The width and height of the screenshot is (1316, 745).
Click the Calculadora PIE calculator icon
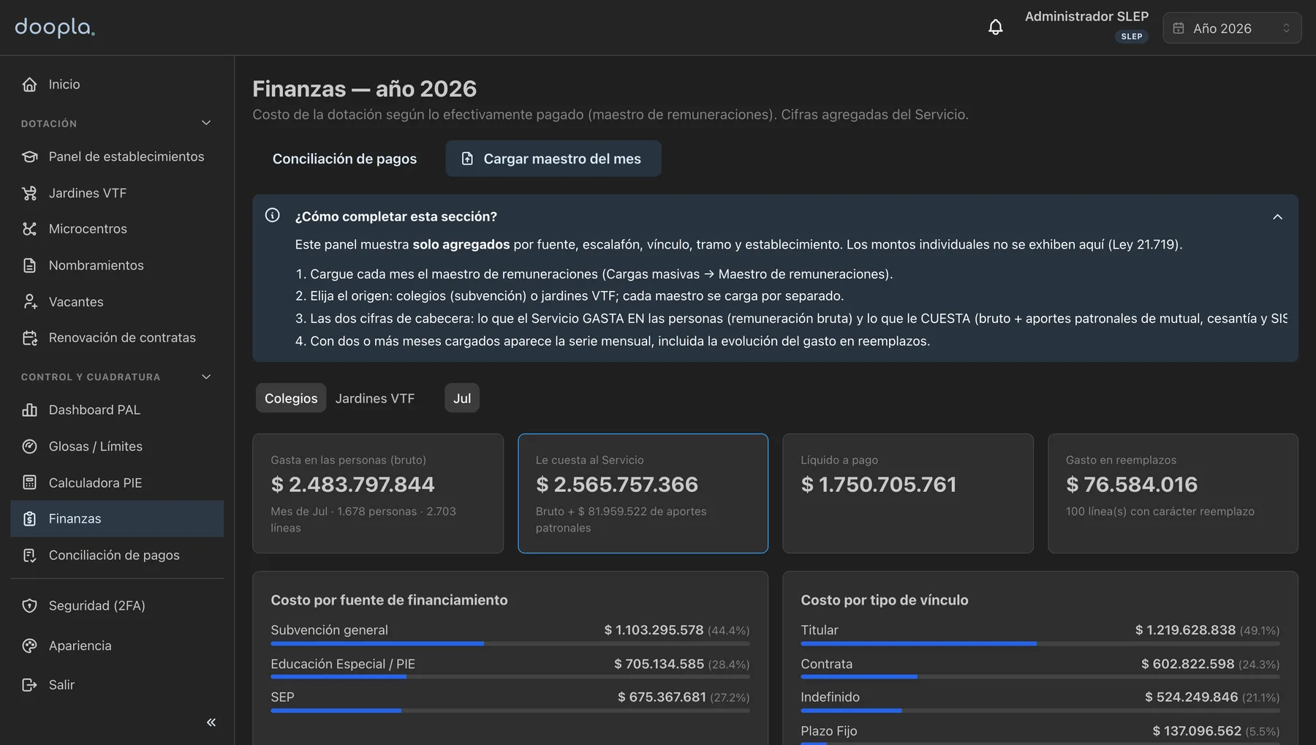(x=29, y=483)
